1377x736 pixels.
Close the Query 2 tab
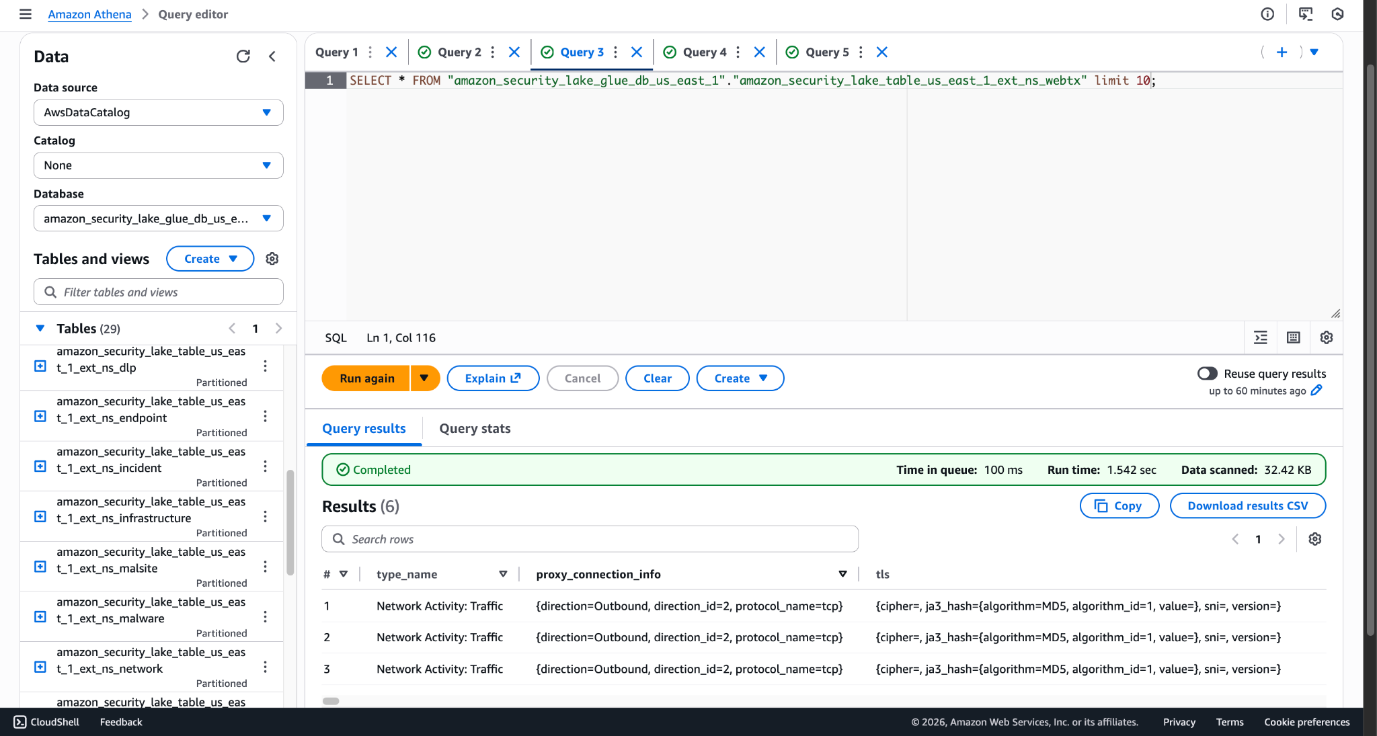514,52
